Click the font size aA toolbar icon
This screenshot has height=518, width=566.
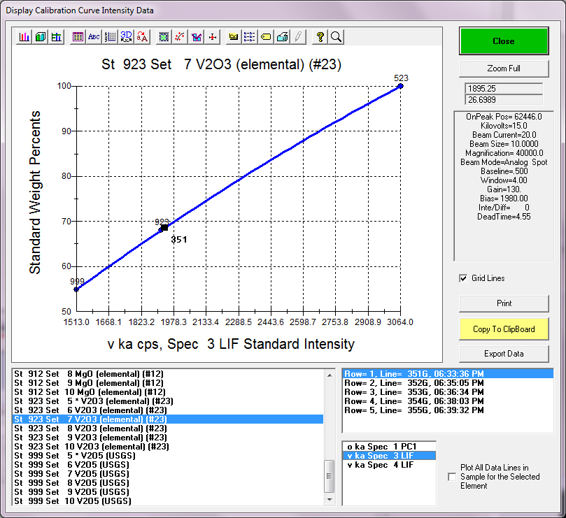pos(142,37)
